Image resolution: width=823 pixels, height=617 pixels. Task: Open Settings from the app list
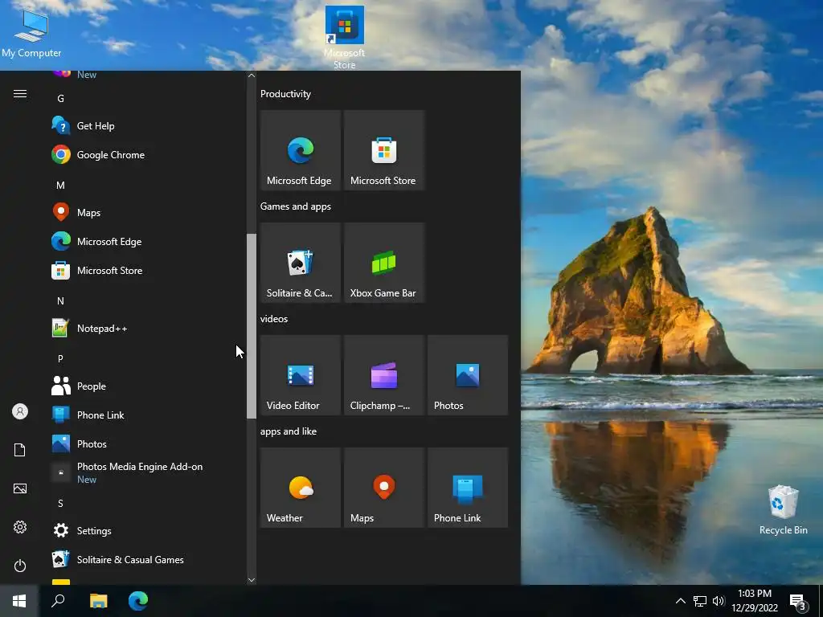tap(146, 530)
